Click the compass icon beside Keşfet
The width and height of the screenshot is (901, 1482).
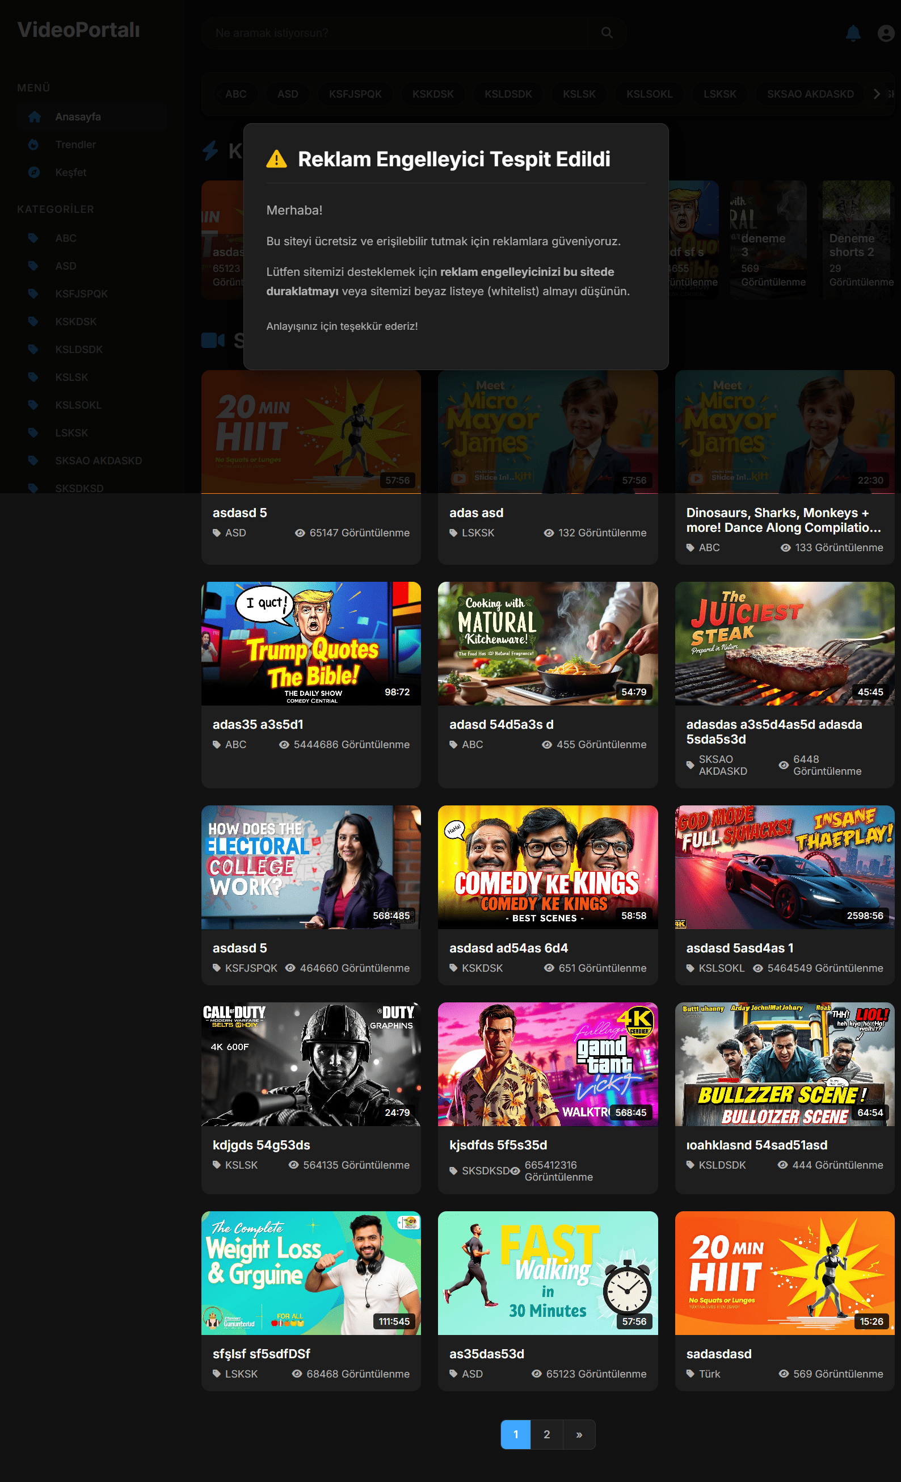(33, 172)
